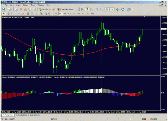Open the Navigator folder-star icon
Viewport: 168px width, 121px height.
pyautogui.click(x=25, y=9)
